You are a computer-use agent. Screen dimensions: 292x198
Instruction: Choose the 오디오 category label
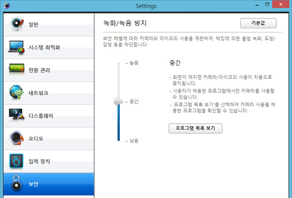36,139
